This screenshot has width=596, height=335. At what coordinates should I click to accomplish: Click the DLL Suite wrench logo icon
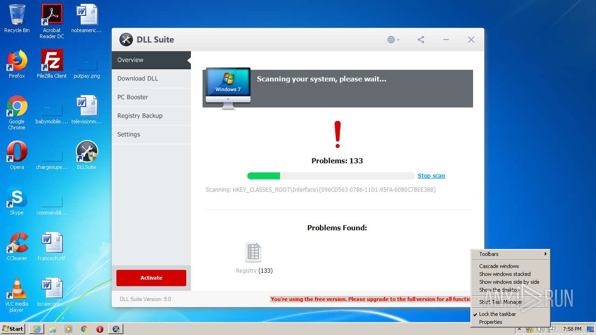[x=126, y=40]
